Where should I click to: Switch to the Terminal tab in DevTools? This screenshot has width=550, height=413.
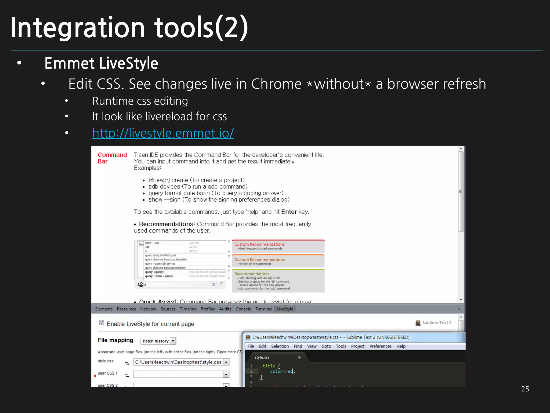[264, 309]
